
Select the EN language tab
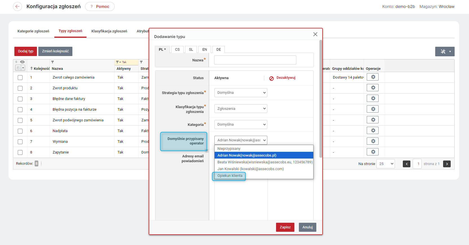coord(205,50)
